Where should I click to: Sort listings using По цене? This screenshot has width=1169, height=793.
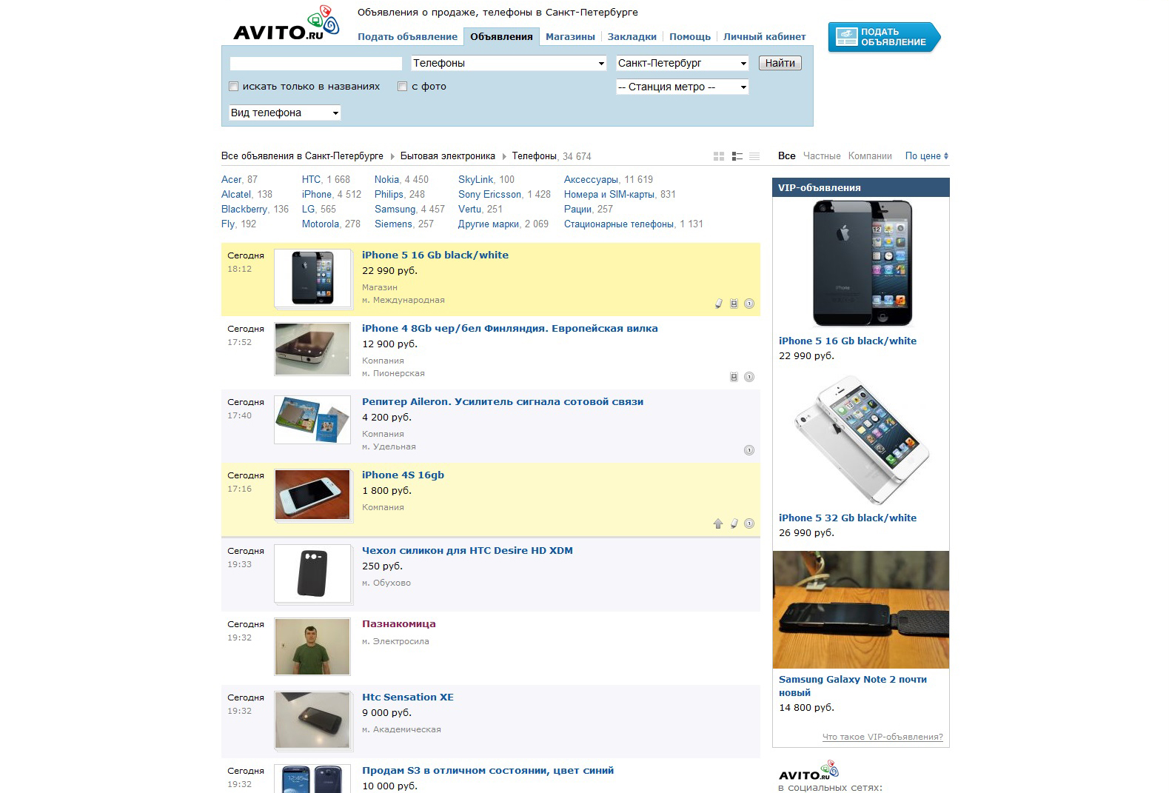927,156
